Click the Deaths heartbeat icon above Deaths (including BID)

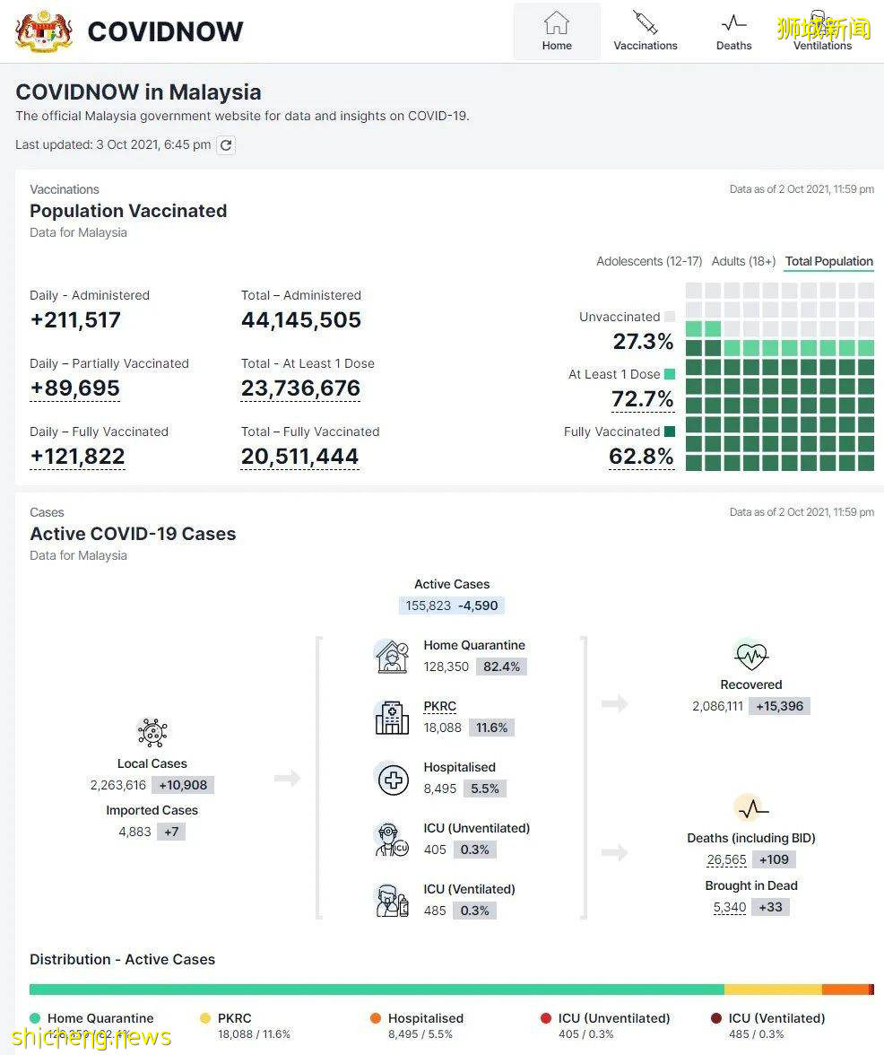pyautogui.click(x=750, y=808)
